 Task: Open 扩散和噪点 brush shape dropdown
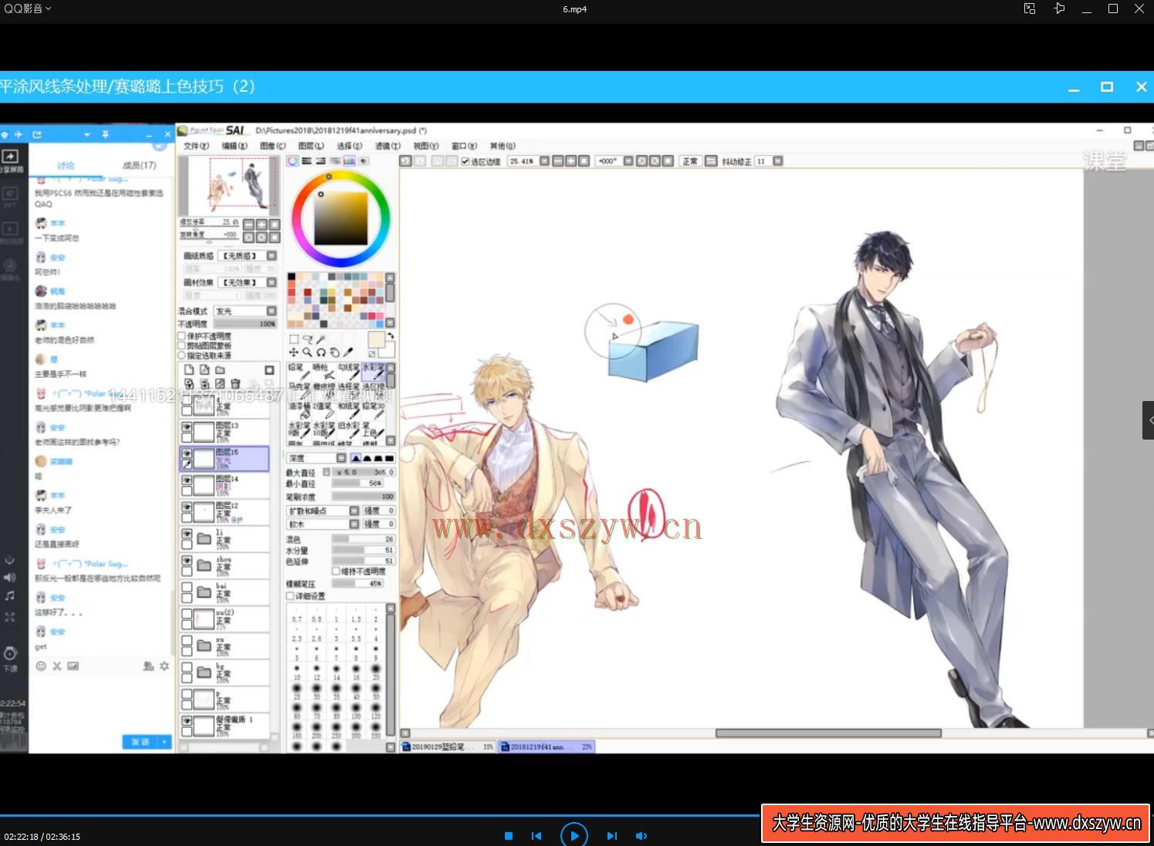354,511
